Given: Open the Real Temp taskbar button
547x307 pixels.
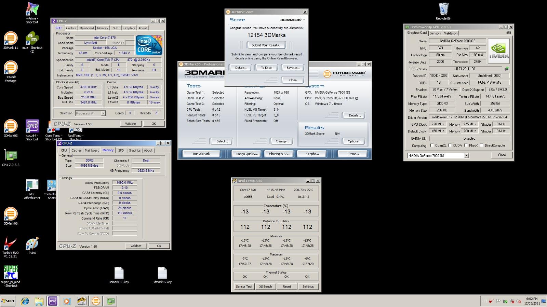Looking at the screenshot, I should coord(82,301).
